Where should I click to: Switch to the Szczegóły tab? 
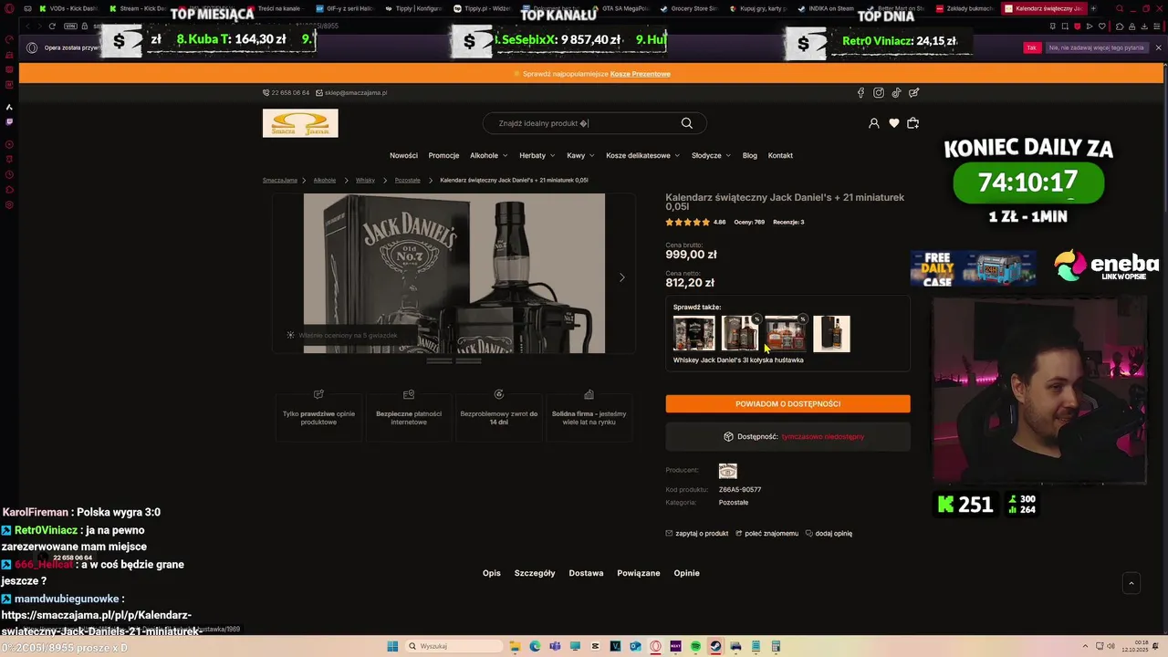(x=535, y=573)
